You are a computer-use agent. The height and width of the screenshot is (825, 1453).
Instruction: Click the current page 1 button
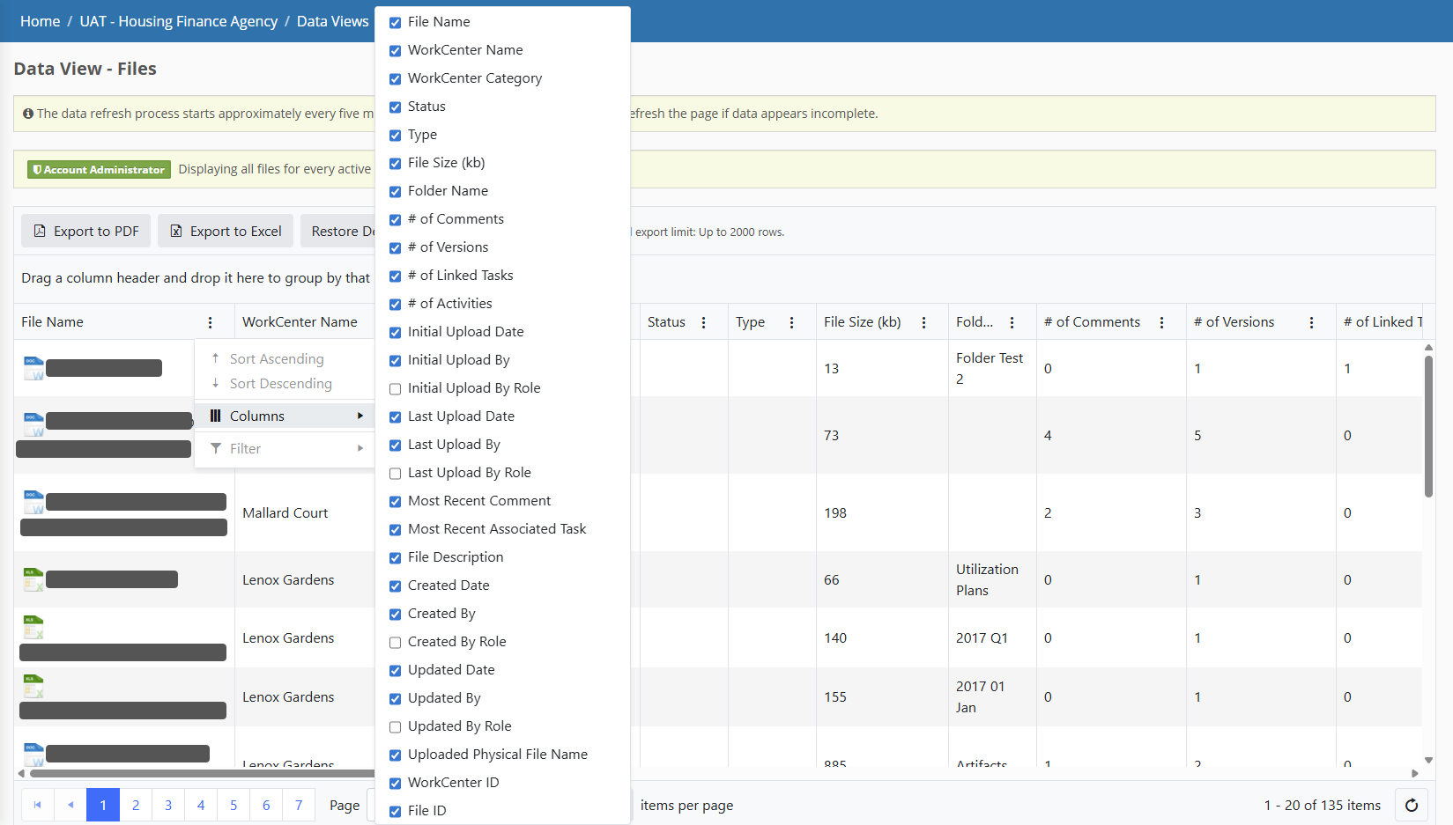103,805
